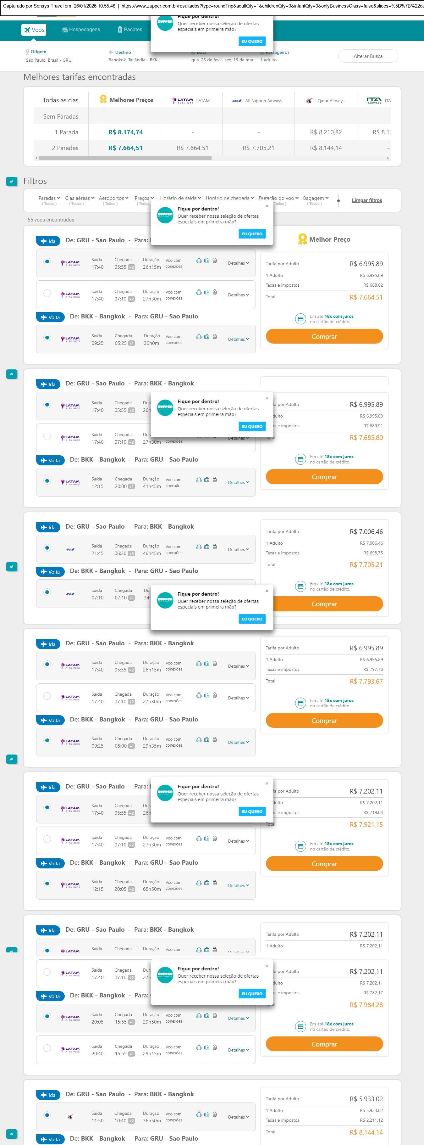
Task: Expand Detalhes for the ANA 21:45 flight
Action: [x=239, y=549]
